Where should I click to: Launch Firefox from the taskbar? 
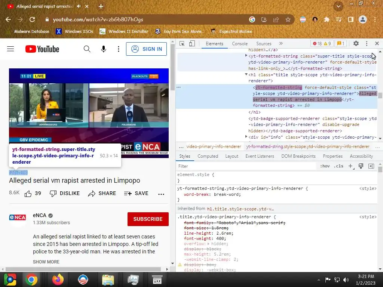pyautogui.click(x=58, y=280)
